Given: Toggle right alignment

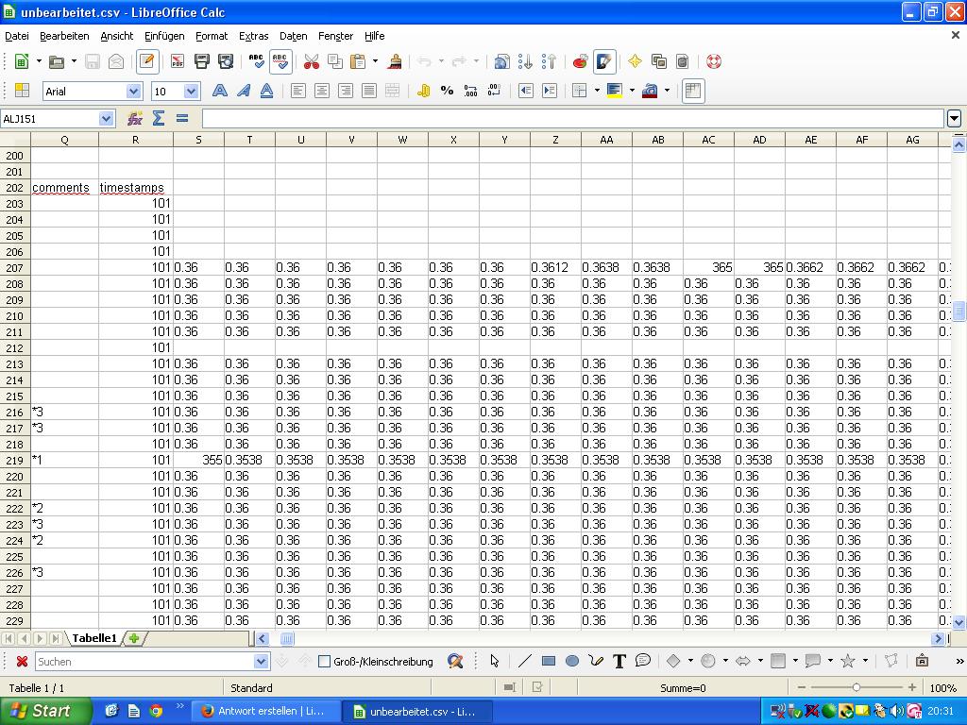Looking at the screenshot, I should coord(346,92).
